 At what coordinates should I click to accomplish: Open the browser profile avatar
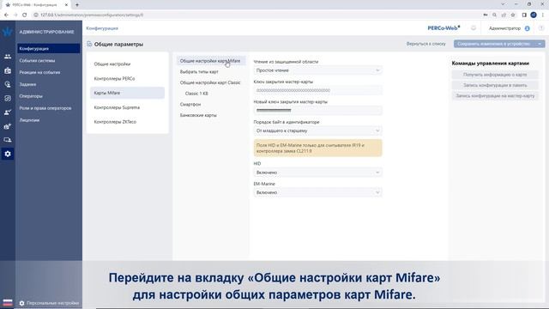click(534, 15)
